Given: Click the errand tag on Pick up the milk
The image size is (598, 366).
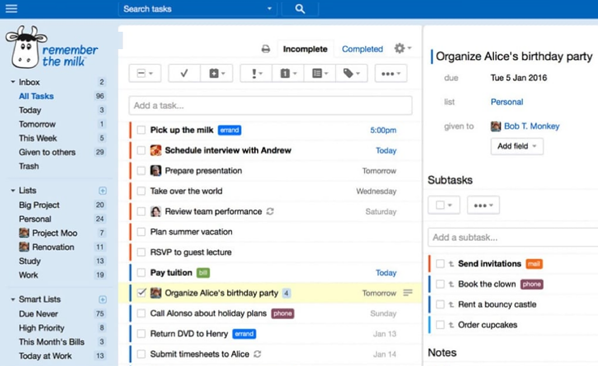Looking at the screenshot, I should click(x=230, y=130).
